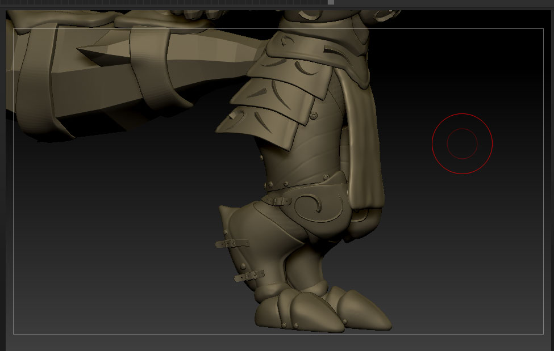Viewport: 554px width, 351px height.
Task: Click the lower buckle strap on the leg greave
Action: point(249,276)
